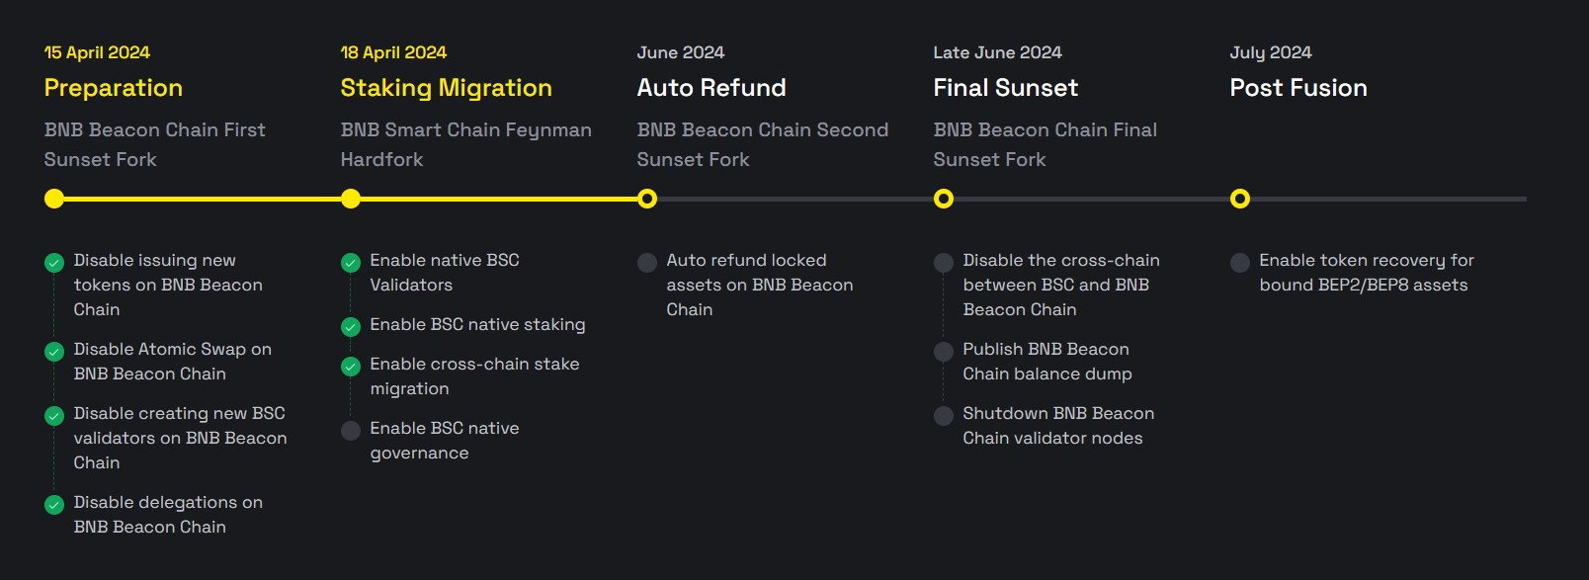Select the Auto Refund timeline marker
The image size is (1589, 580).
647,199
